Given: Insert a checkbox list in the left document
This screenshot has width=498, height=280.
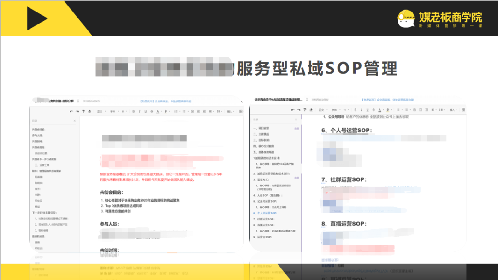Looking at the screenshot, I should pos(192,111).
